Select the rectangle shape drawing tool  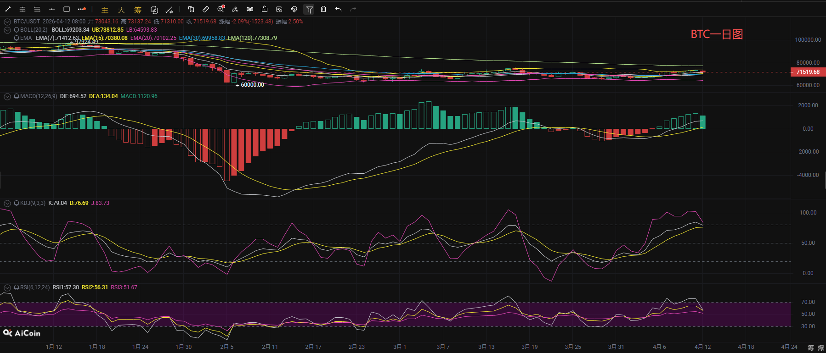click(x=67, y=9)
